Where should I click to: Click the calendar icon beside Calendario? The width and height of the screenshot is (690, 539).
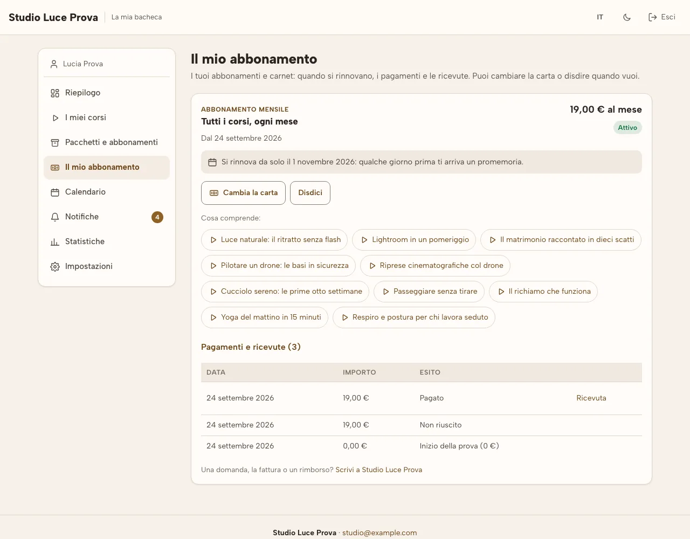55,192
